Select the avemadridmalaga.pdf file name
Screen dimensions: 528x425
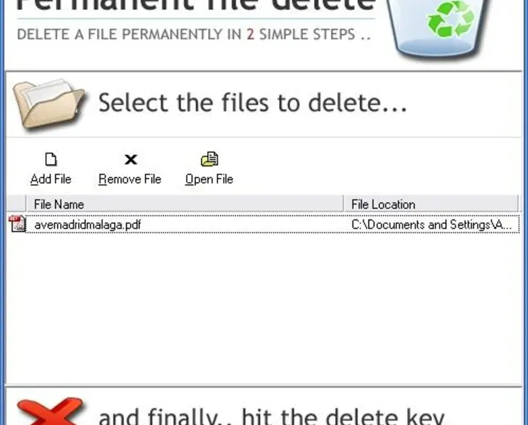point(88,225)
